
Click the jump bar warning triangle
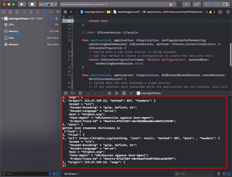210,12
